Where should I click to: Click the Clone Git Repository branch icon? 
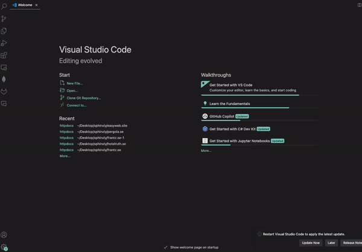click(x=62, y=98)
